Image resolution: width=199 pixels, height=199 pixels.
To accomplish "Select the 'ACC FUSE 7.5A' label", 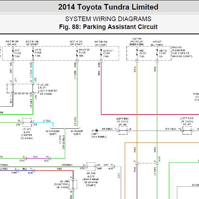I will click(x=18, y=53).
